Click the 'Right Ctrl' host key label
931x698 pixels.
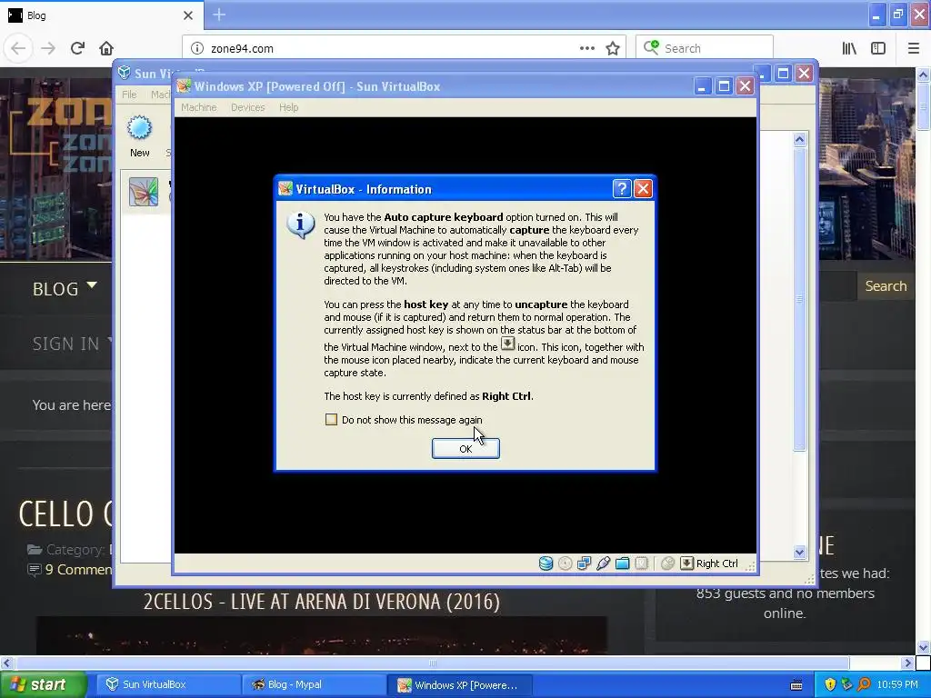716,563
